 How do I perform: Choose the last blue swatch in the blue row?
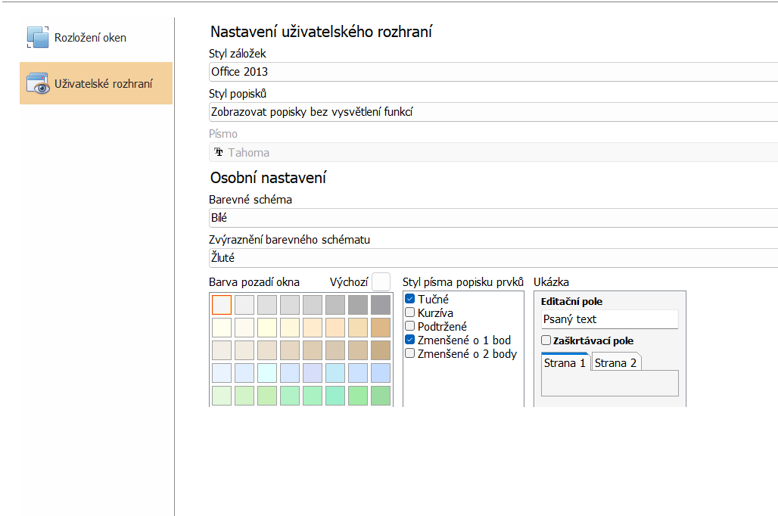coord(381,373)
